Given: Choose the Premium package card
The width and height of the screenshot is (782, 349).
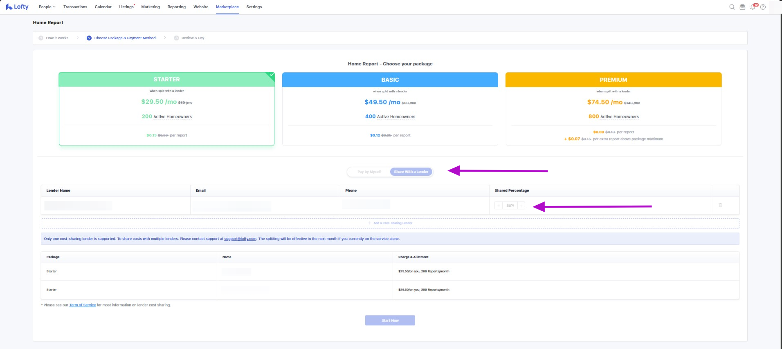Looking at the screenshot, I should [613, 109].
